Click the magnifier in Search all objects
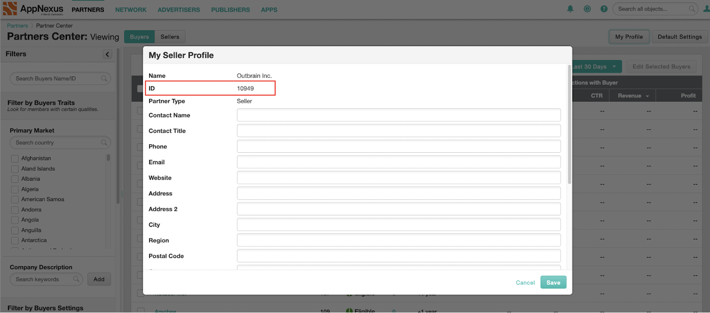Image resolution: width=710 pixels, height=313 pixels. [692, 9]
